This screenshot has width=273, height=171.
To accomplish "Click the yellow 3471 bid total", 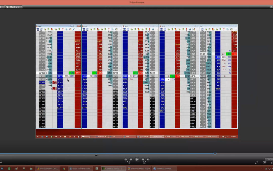I will coord(162,111).
